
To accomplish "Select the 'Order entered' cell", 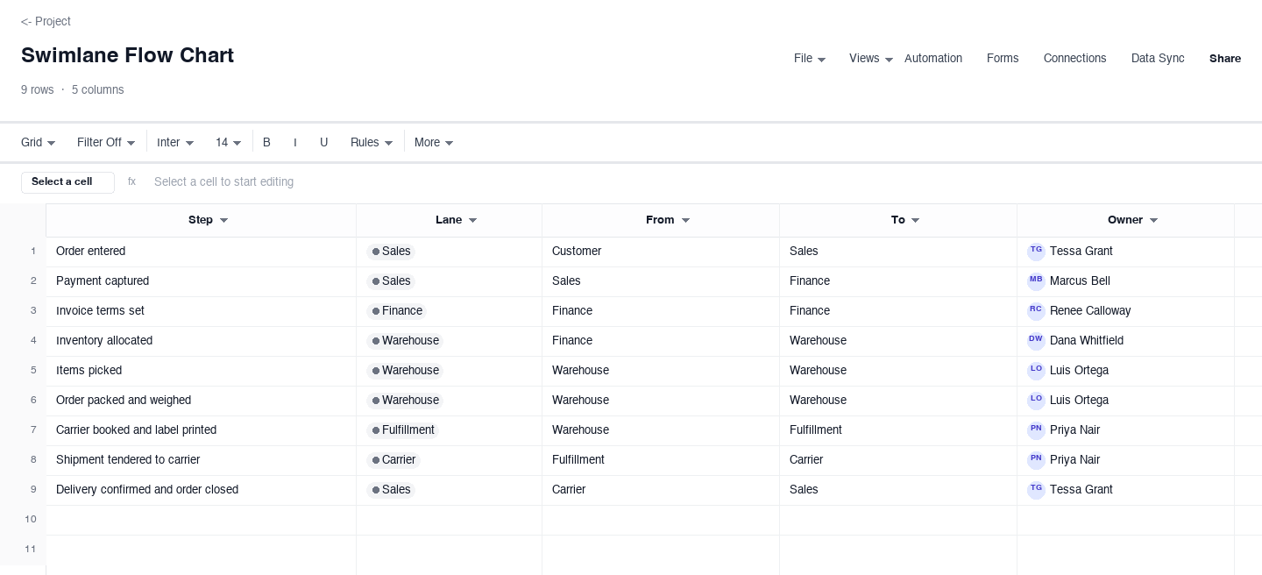I will pos(201,252).
